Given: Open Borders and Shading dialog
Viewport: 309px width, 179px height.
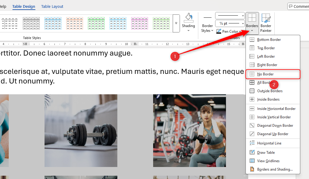Looking at the screenshot, I should (x=274, y=169).
